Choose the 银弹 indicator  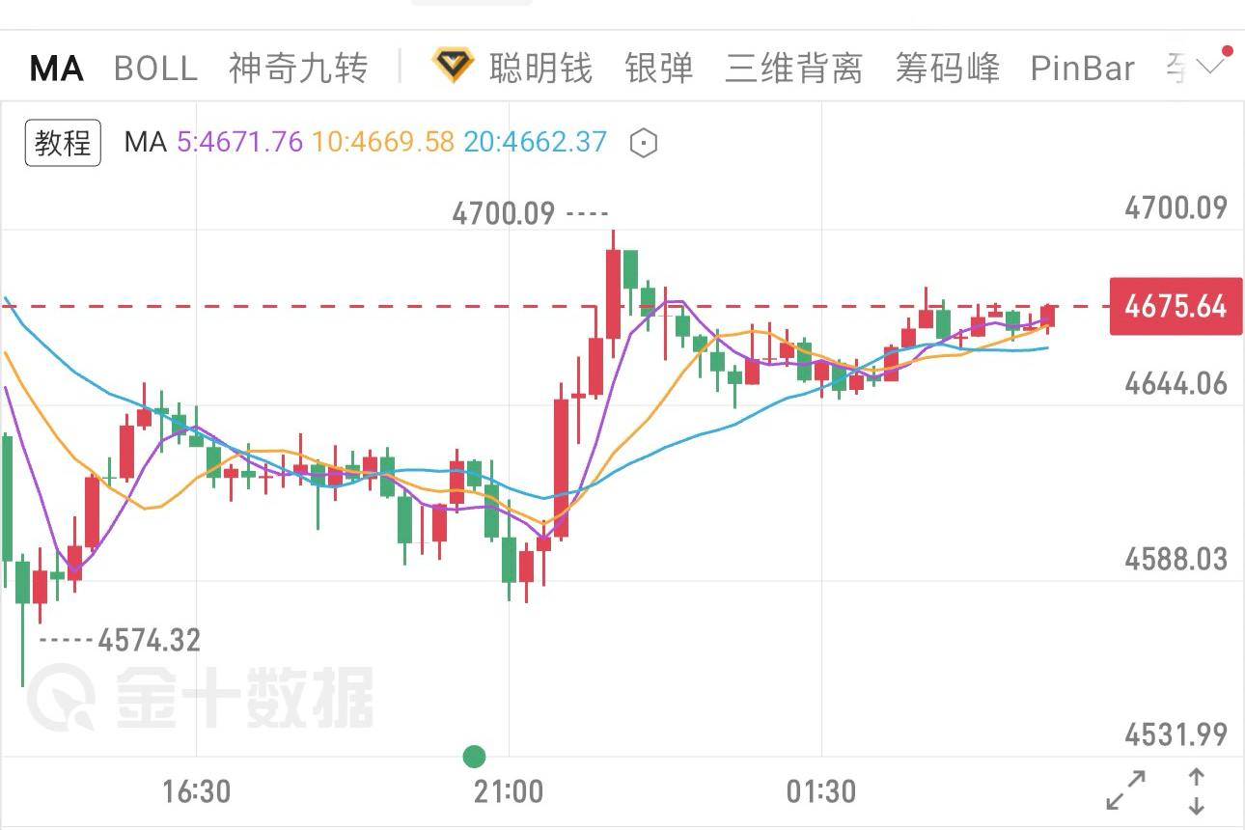point(659,69)
